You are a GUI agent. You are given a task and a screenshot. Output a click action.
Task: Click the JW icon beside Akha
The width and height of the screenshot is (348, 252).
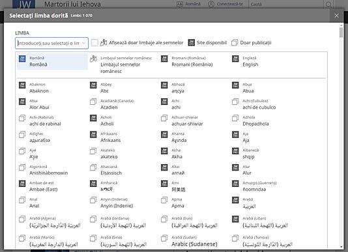pyautogui.click(x=164, y=151)
